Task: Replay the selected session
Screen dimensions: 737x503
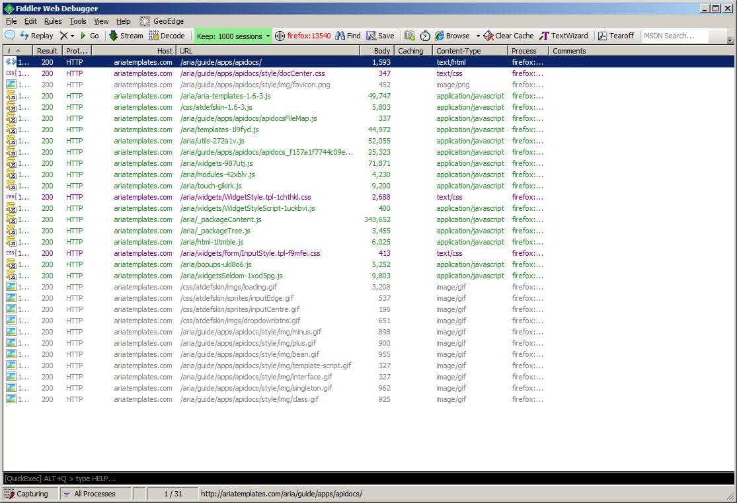Action: point(36,36)
